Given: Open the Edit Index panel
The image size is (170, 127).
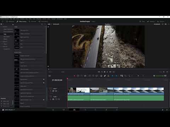Looking at the screenshot, I should 32,22.
